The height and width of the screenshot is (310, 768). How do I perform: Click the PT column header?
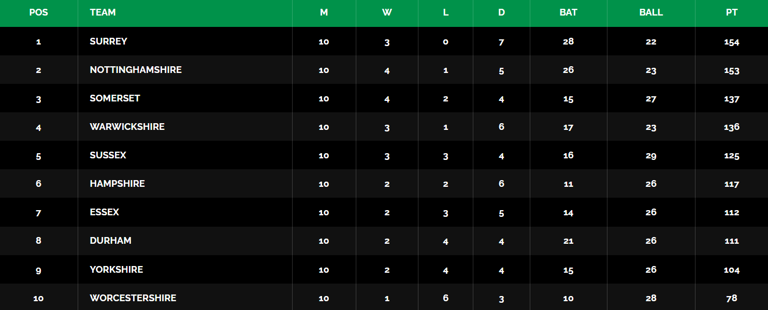(x=731, y=12)
